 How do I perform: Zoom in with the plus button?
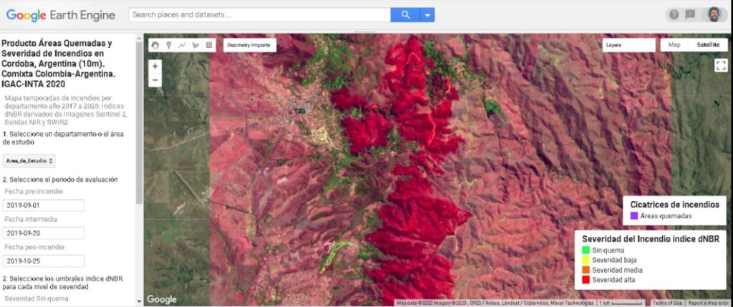pos(155,67)
